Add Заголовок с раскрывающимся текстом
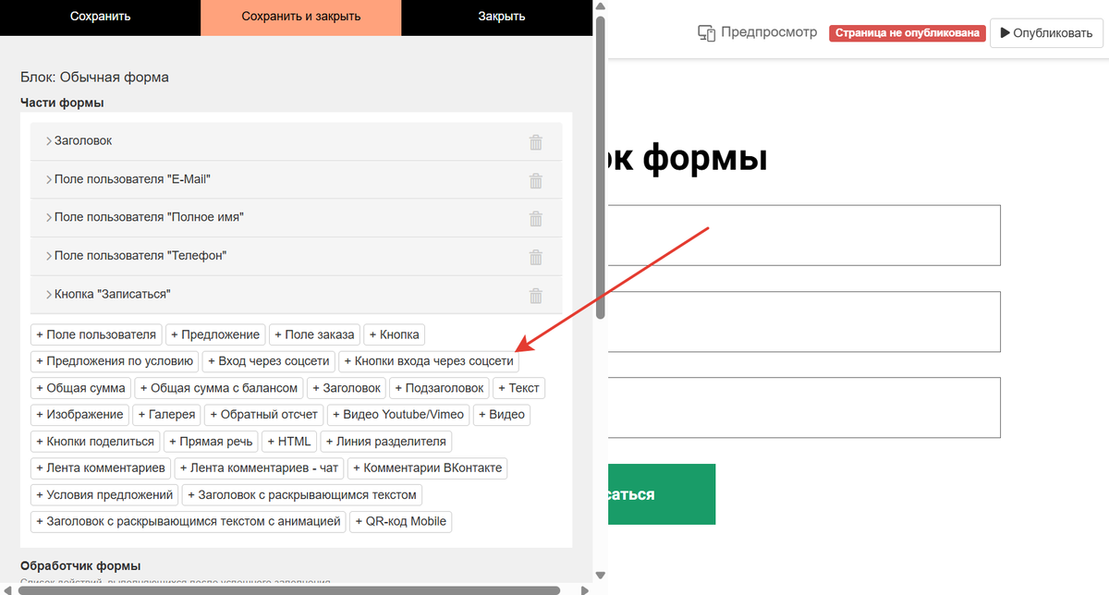 tap(303, 495)
